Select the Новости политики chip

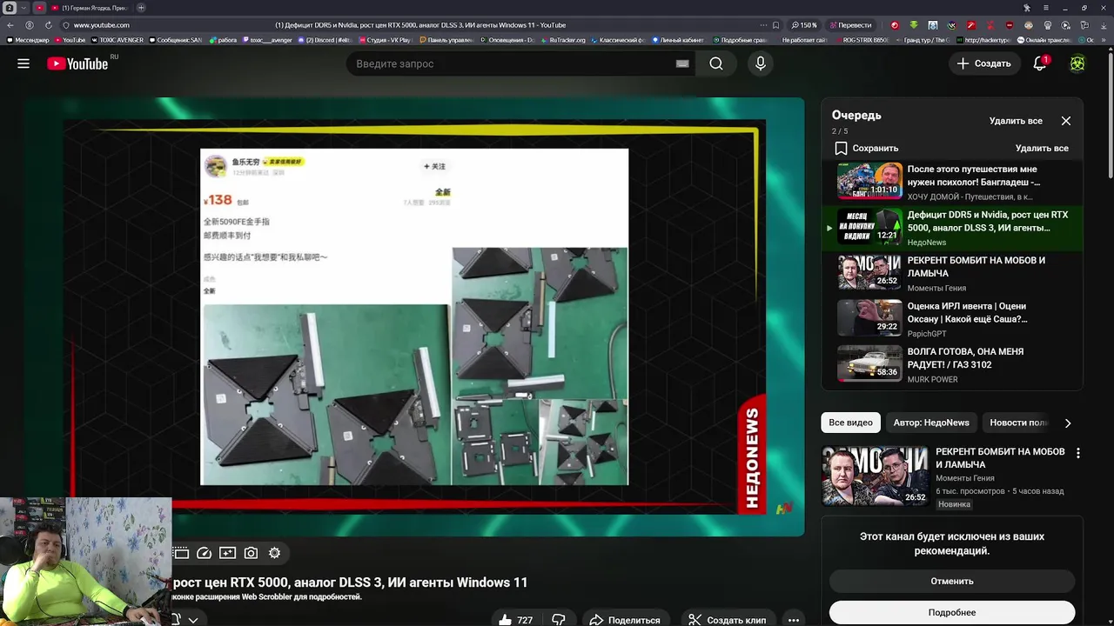[1018, 423]
